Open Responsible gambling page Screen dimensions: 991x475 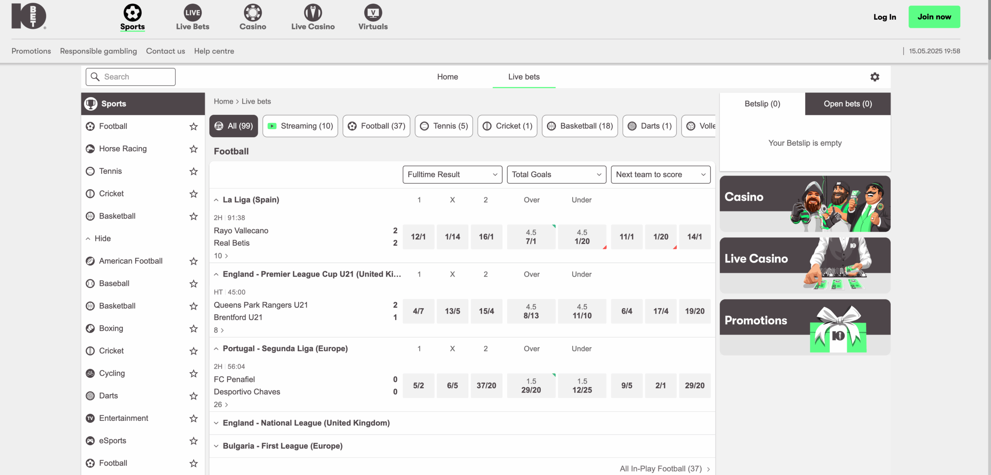coord(98,51)
